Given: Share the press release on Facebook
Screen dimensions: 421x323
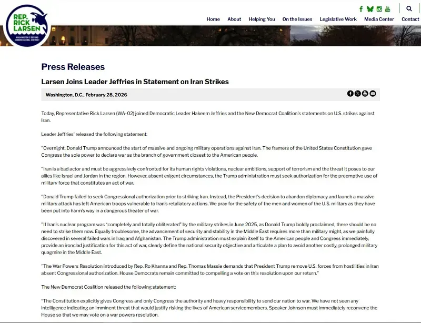Looking at the screenshot, I should [350, 94].
